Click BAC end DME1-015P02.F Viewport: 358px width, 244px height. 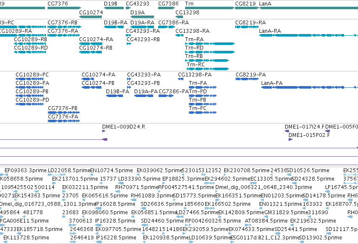[309, 135]
